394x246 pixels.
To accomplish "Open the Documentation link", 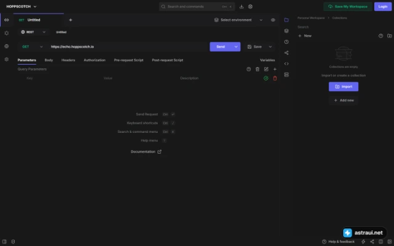I will [146, 152].
